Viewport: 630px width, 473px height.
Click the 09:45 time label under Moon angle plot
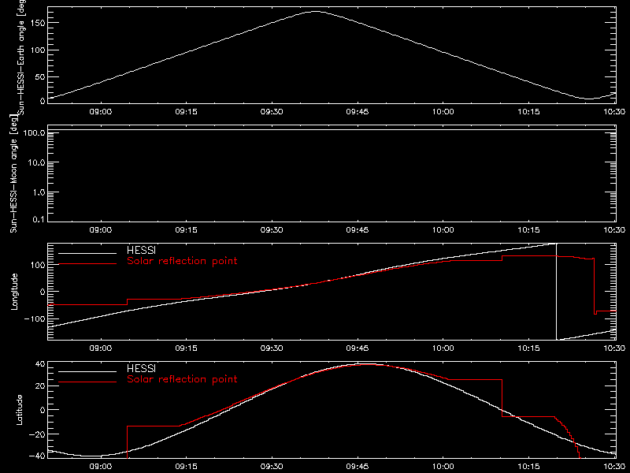coord(358,230)
